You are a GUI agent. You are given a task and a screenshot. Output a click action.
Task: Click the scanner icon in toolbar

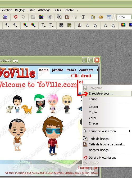[x=5, y=17]
